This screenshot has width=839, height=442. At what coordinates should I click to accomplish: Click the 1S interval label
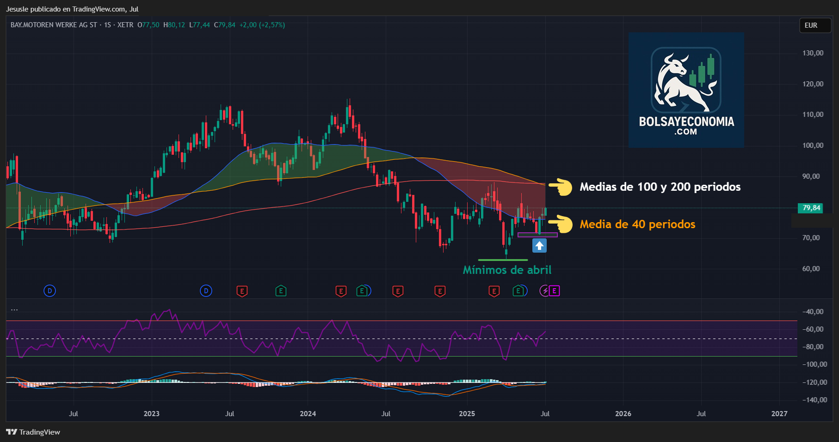point(107,25)
